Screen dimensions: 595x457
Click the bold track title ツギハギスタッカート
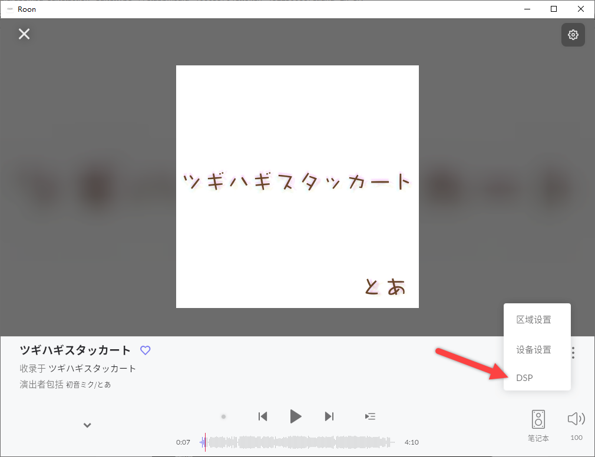pos(75,350)
